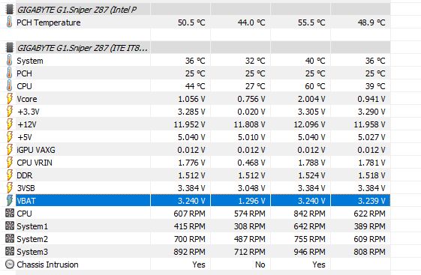The width and height of the screenshot is (421, 275).
Task: Click the +12V current value 11.952 V
Action: [x=190, y=124]
